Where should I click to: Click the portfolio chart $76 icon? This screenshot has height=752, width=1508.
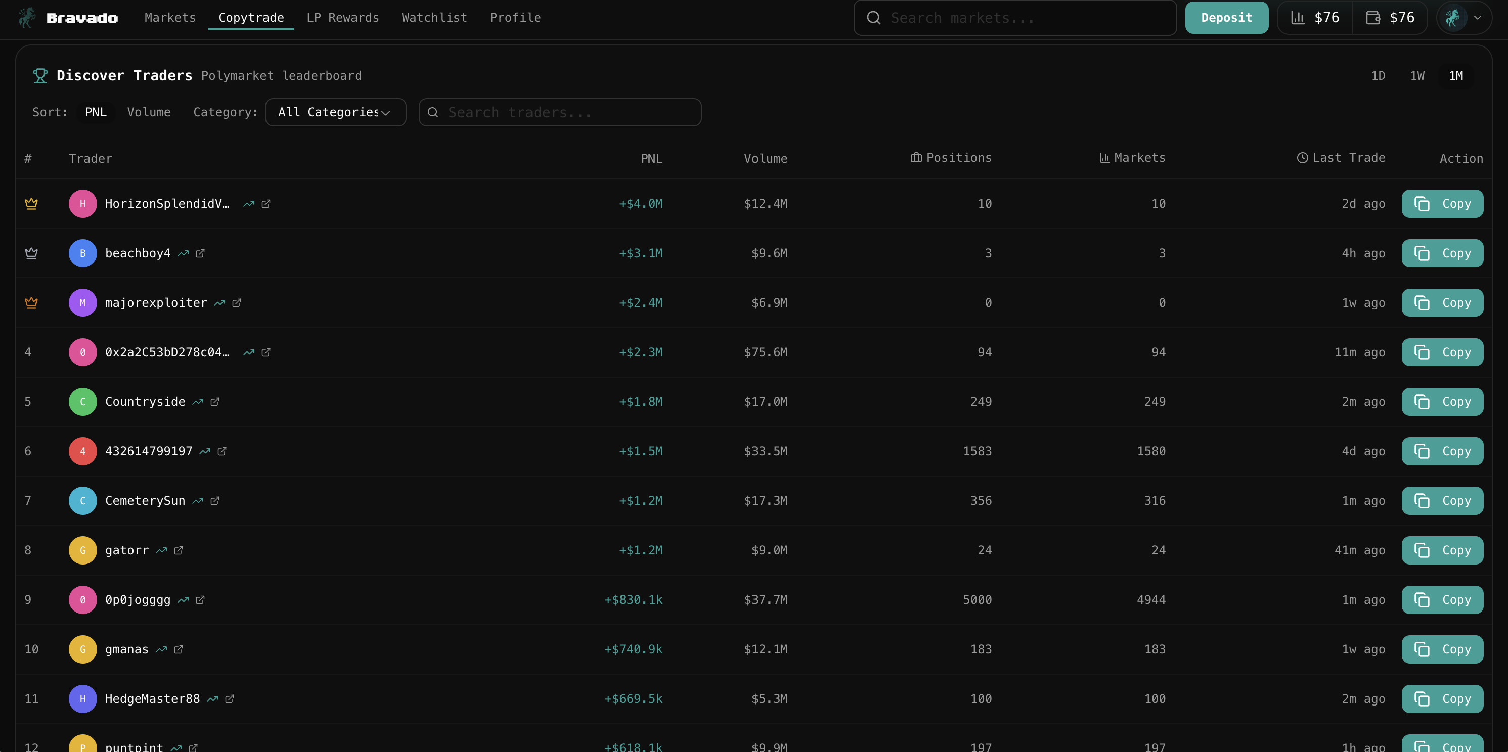1298,18
